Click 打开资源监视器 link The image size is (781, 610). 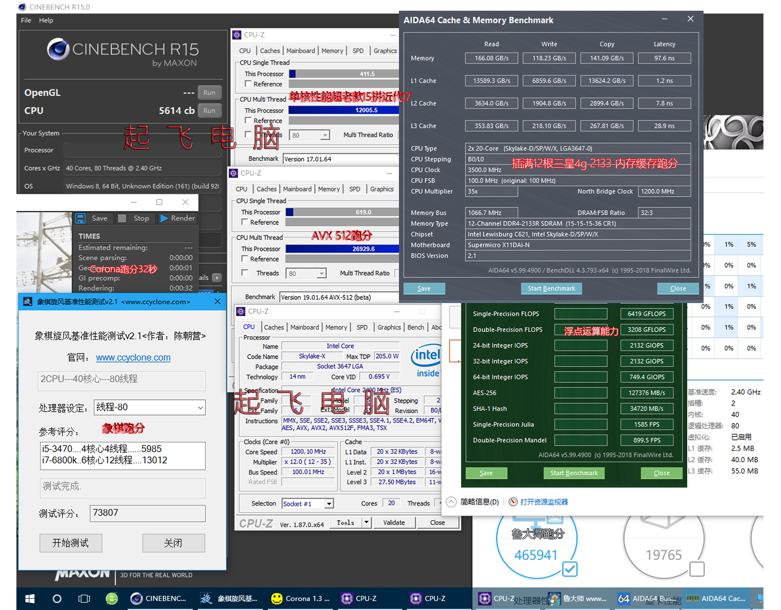544,502
